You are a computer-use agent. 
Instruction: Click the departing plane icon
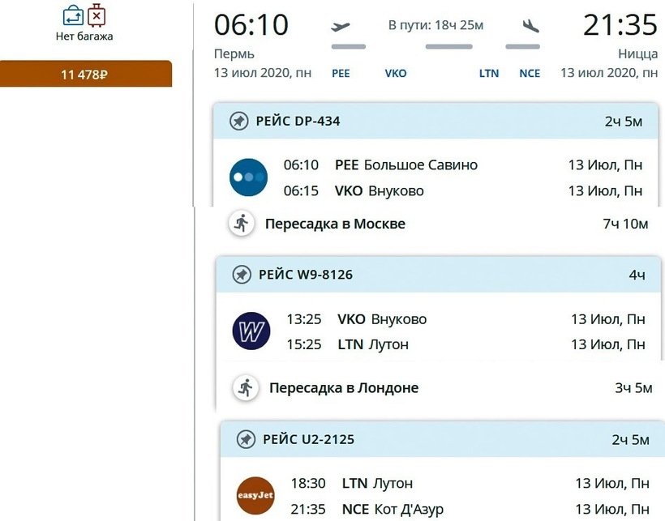(x=341, y=27)
